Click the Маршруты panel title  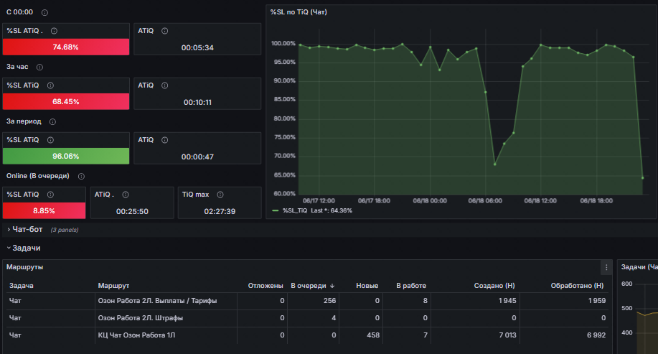tap(25, 267)
